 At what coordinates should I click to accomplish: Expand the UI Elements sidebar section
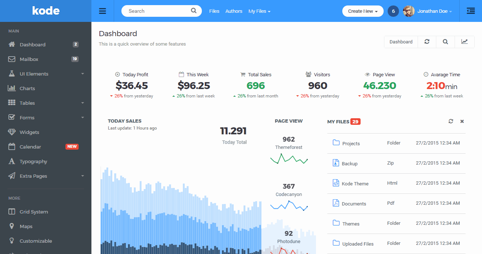point(34,73)
